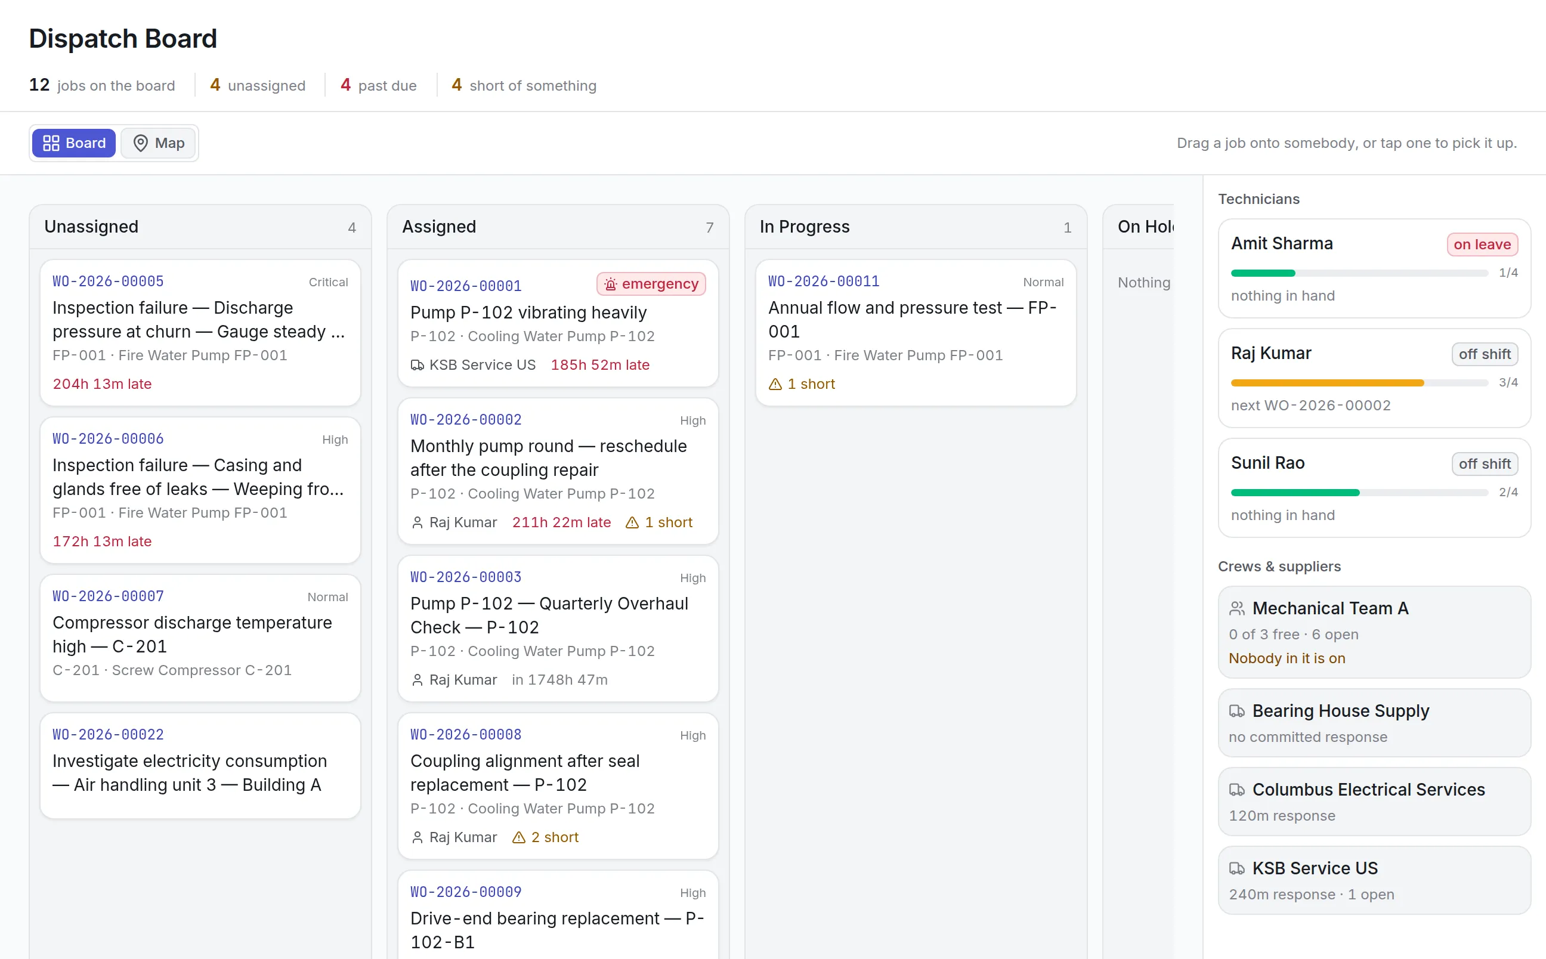The width and height of the screenshot is (1546, 959).
Task: Click the crew icon for Mechanical Team A
Action: click(x=1237, y=609)
